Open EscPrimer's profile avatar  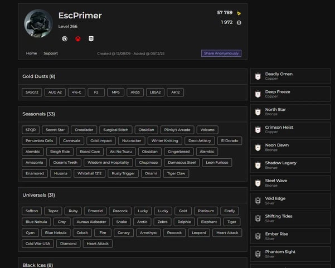38,23
